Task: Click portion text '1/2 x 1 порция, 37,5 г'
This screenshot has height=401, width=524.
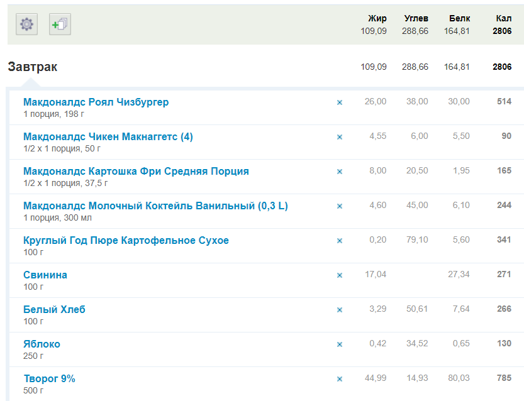Action: coord(65,183)
